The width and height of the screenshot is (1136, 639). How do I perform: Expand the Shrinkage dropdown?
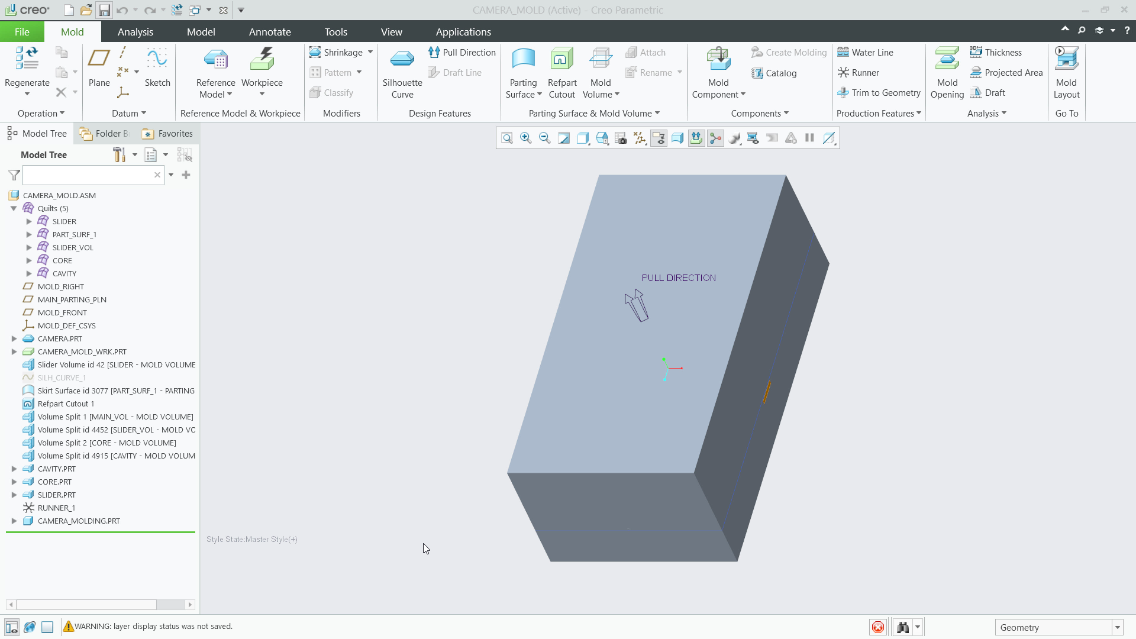point(370,52)
